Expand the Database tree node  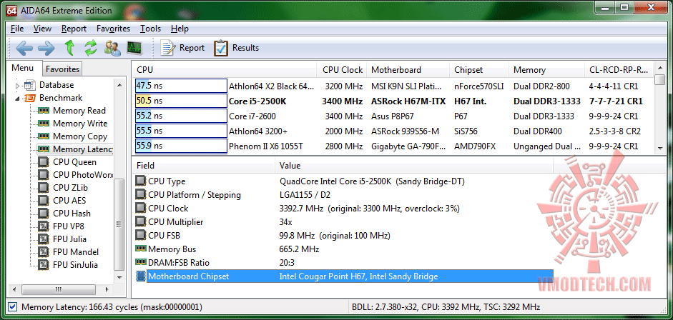pyautogui.click(x=18, y=86)
